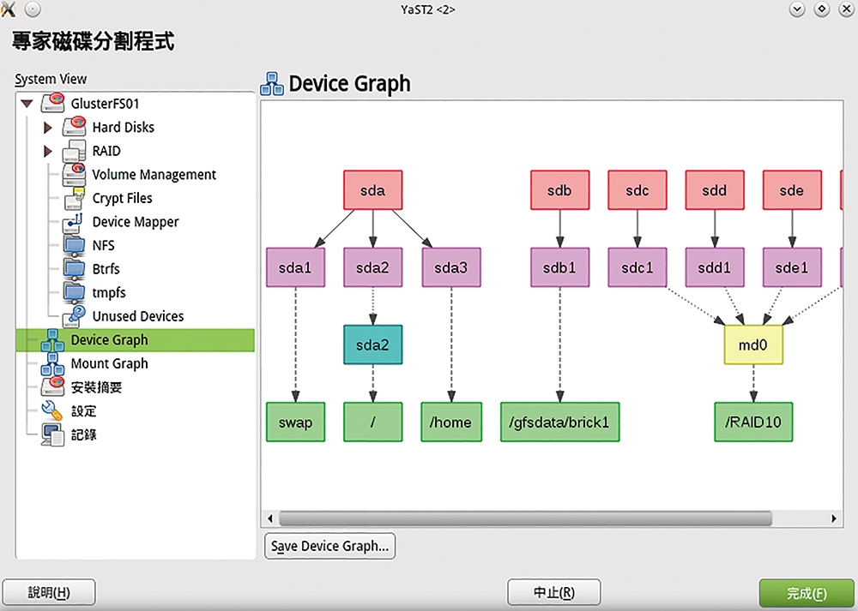This screenshot has height=611, width=858.
Task: Open the NFS tree entry
Action: click(104, 245)
